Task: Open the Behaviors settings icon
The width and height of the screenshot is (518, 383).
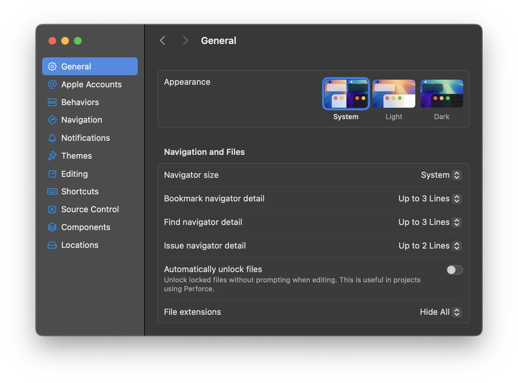Action: (x=52, y=102)
